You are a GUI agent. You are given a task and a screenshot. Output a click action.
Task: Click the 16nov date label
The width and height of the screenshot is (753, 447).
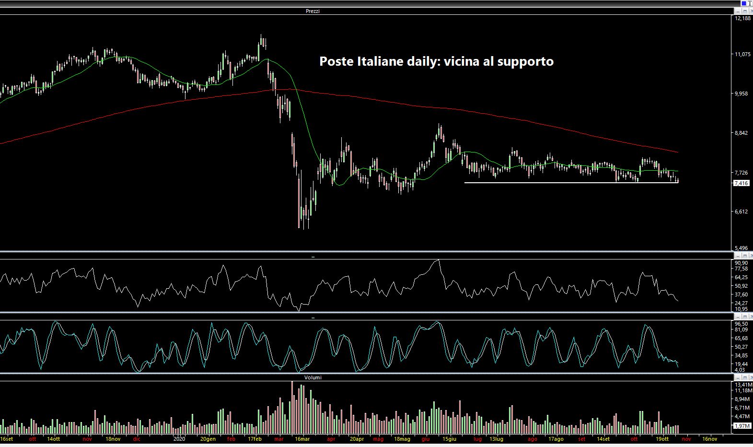(709, 439)
